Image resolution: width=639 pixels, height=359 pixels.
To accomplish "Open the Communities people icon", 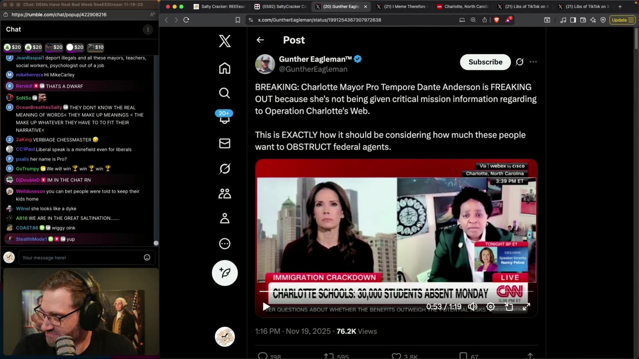I will pos(225,193).
